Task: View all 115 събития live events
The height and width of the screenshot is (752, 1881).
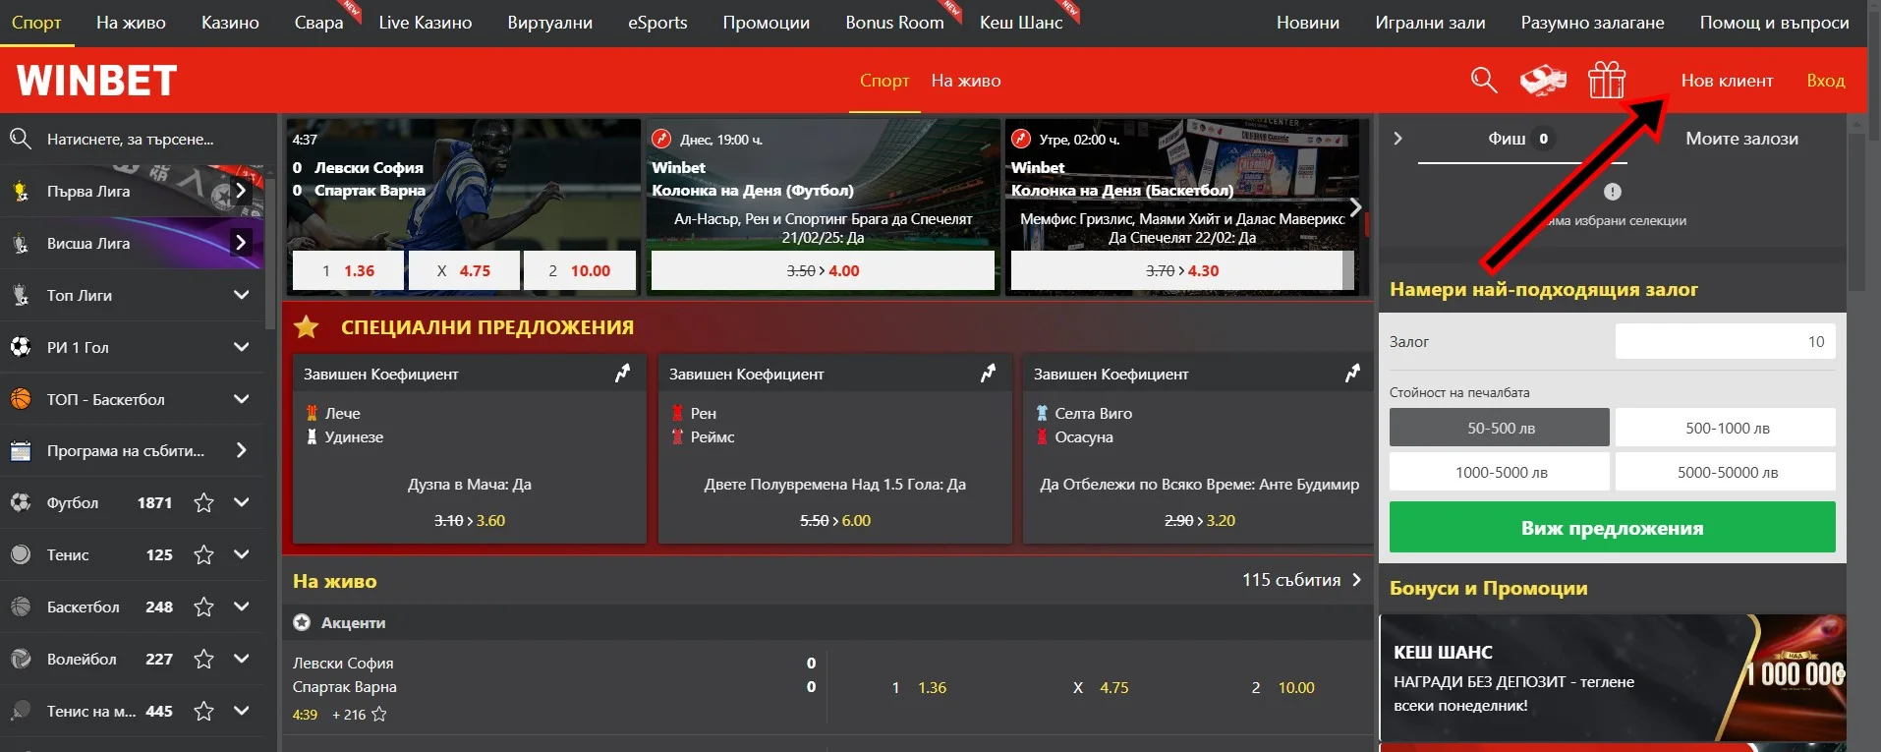Action: click(x=1301, y=580)
